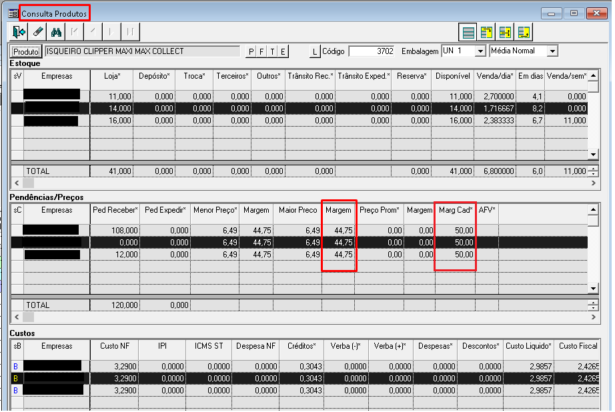Click the Pendências TOTAL row stepper
The width and height of the screenshot is (615, 412).
click(x=594, y=305)
